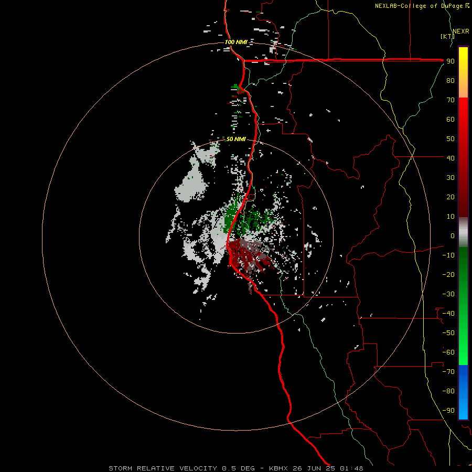This screenshot has width=472, height=472.
Task: Pick the light blue segment near -90
Action: coord(463,410)
